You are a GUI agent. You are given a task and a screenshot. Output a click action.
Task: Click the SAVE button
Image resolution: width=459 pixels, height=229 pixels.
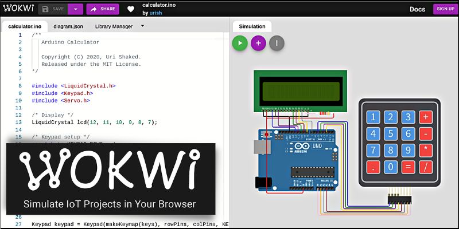click(53, 9)
